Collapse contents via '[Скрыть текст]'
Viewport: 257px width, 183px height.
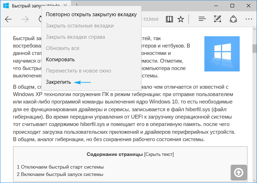[x=159, y=154]
